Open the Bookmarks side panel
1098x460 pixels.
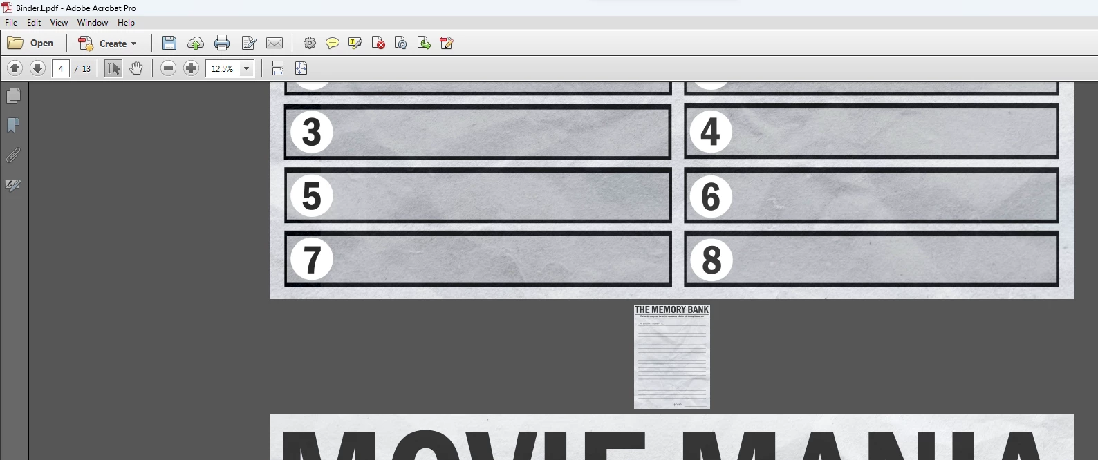click(x=13, y=125)
